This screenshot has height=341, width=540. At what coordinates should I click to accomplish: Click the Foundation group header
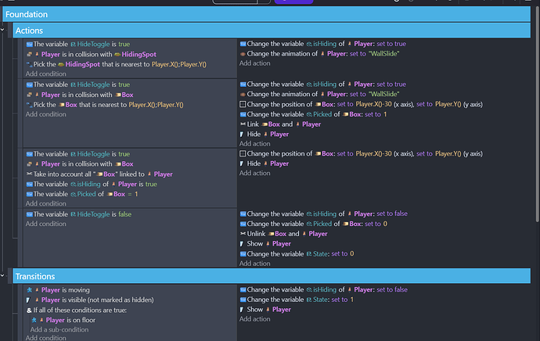tap(27, 14)
